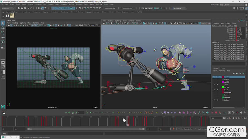Open the Playback menu
Image resolution: width=248 pixels, height=139 pixels.
[50, 4]
